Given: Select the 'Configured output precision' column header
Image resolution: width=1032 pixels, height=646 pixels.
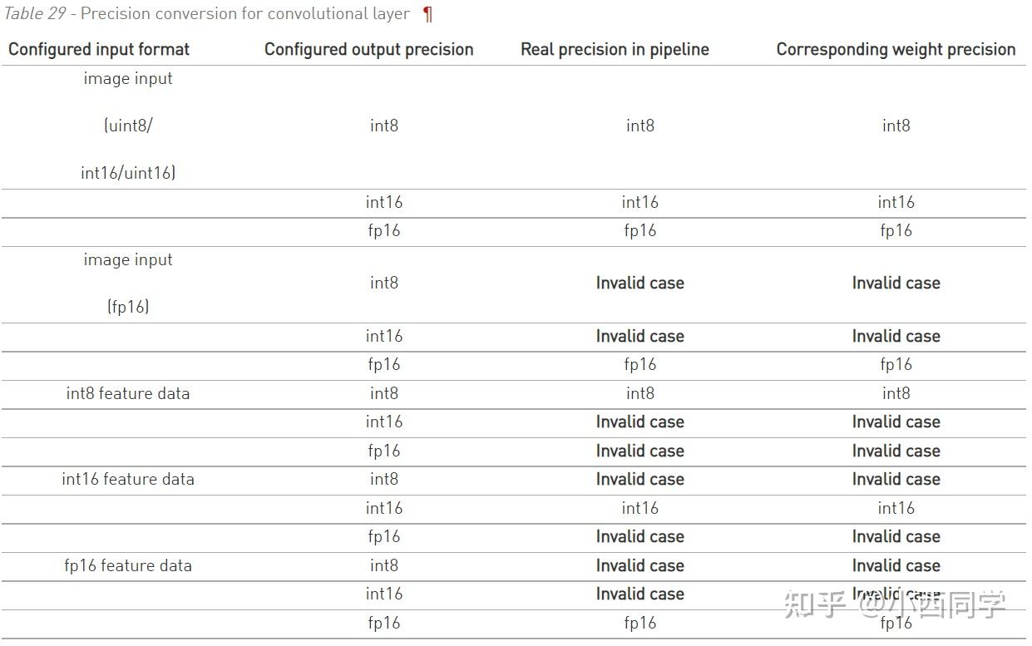Looking at the screenshot, I should coord(368,49).
